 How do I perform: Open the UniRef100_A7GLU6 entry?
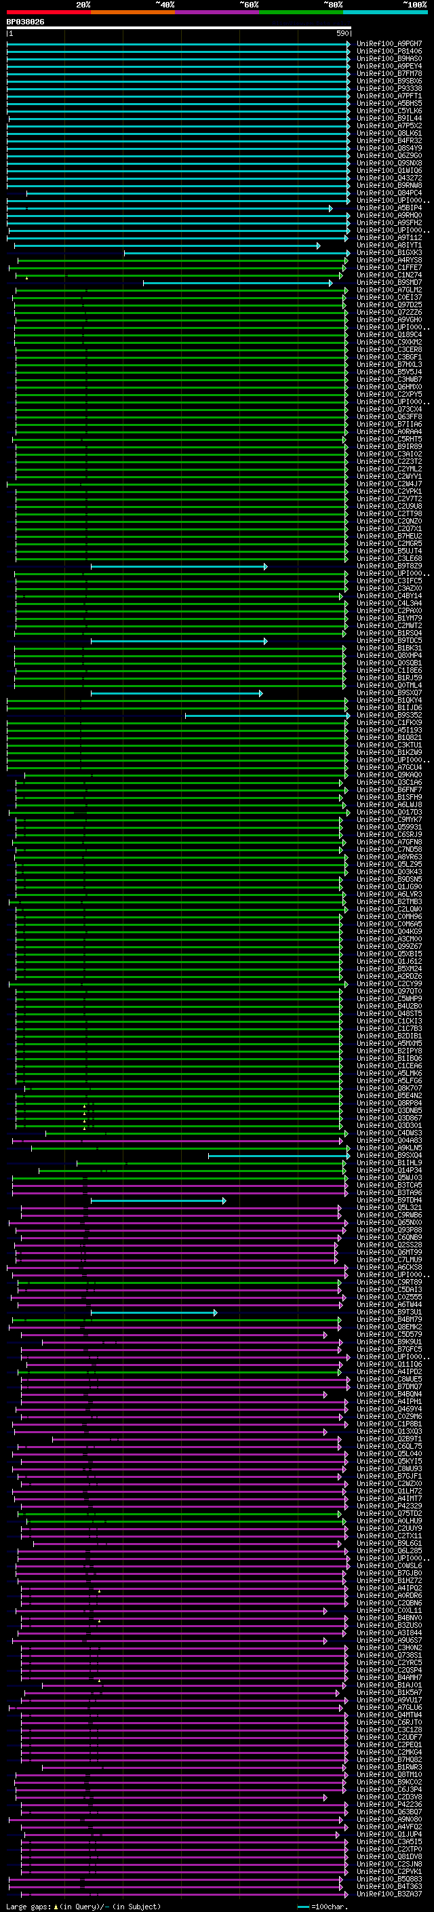tap(389, 1707)
